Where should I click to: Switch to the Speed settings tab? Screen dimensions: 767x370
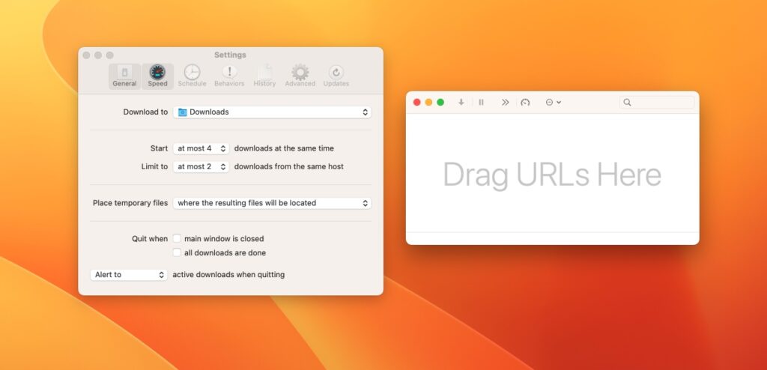tap(157, 76)
